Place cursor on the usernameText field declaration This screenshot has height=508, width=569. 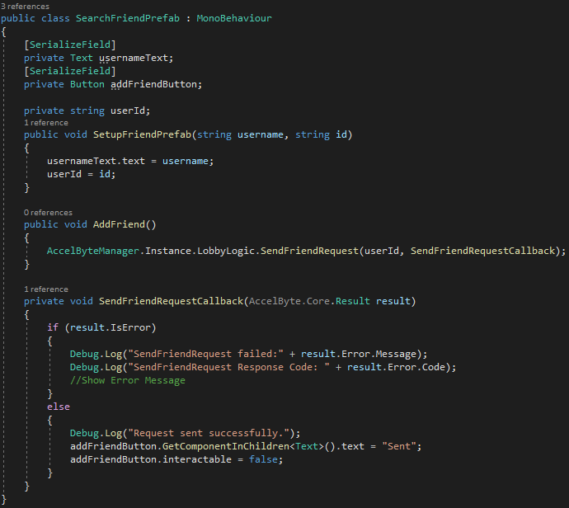pos(136,58)
